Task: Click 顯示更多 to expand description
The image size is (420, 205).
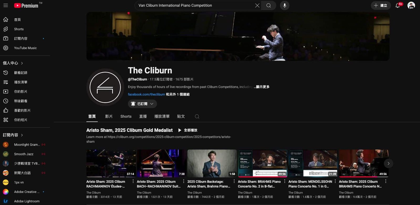Action: point(262,87)
